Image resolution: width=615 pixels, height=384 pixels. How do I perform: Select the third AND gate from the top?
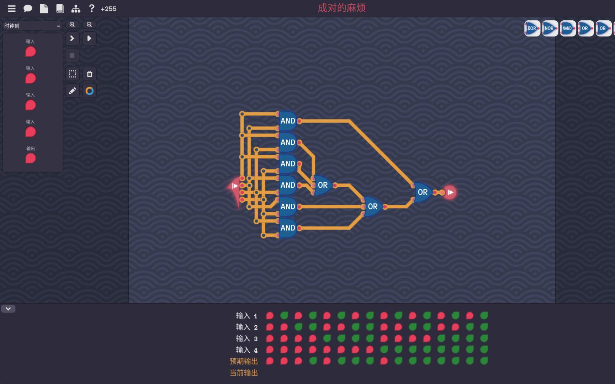288,164
